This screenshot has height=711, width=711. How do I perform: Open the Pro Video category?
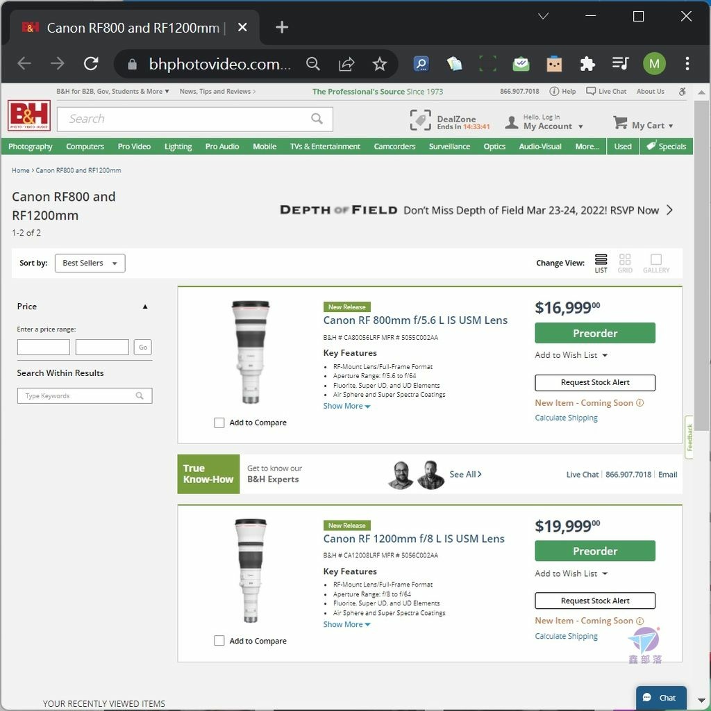click(134, 147)
